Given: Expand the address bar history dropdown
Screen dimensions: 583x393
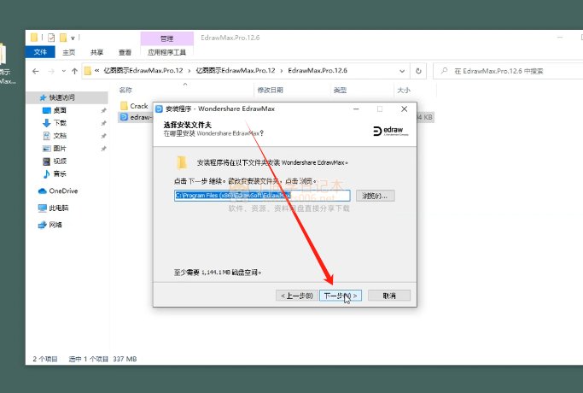Looking at the screenshot, I should pyautogui.click(x=402, y=71).
